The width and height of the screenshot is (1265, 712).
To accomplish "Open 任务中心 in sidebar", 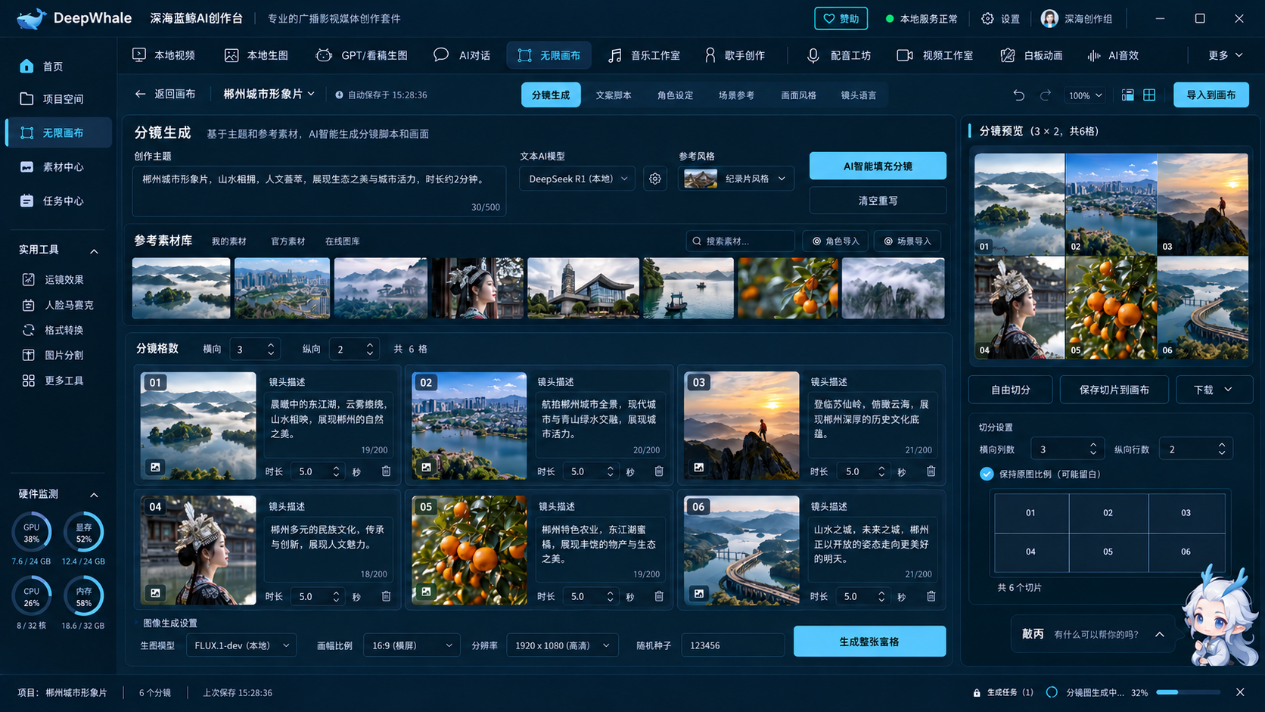I will tap(58, 201).
